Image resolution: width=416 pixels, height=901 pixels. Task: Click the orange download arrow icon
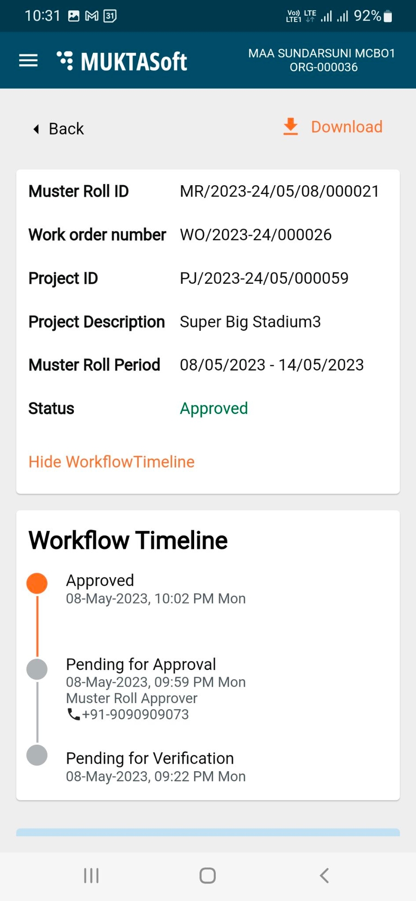tap(291, 127)
